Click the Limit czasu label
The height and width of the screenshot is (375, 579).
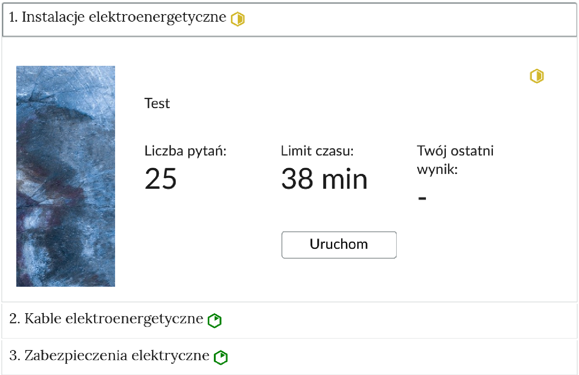[x=317, y=151]
